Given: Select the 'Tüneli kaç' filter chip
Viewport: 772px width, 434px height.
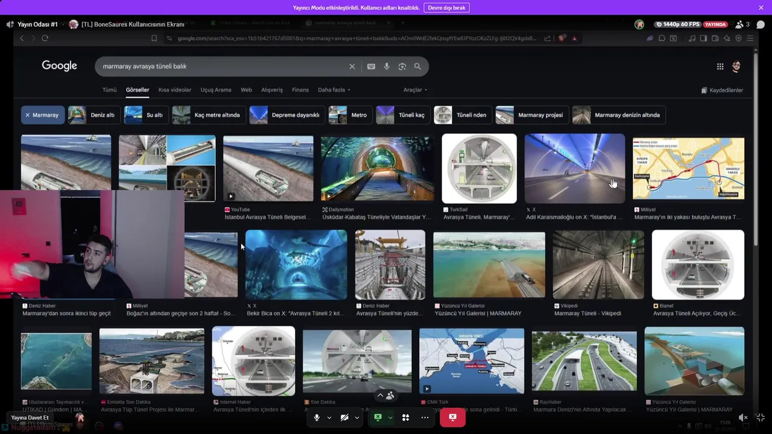Looking at the screenshot, I should (402, 115).
